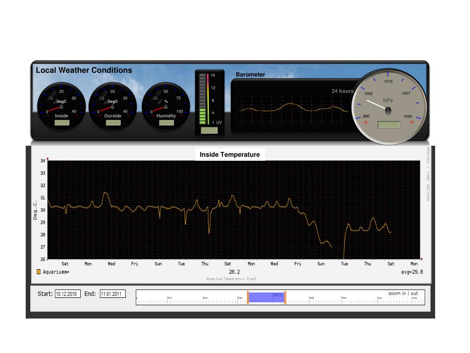Click inside the Inside Temperature chart
This screenshot has height=353, width=470.
[234, 210]
